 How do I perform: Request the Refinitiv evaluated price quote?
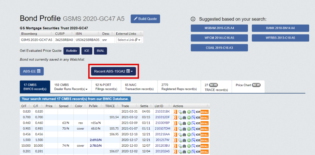(x=71, y=51)
